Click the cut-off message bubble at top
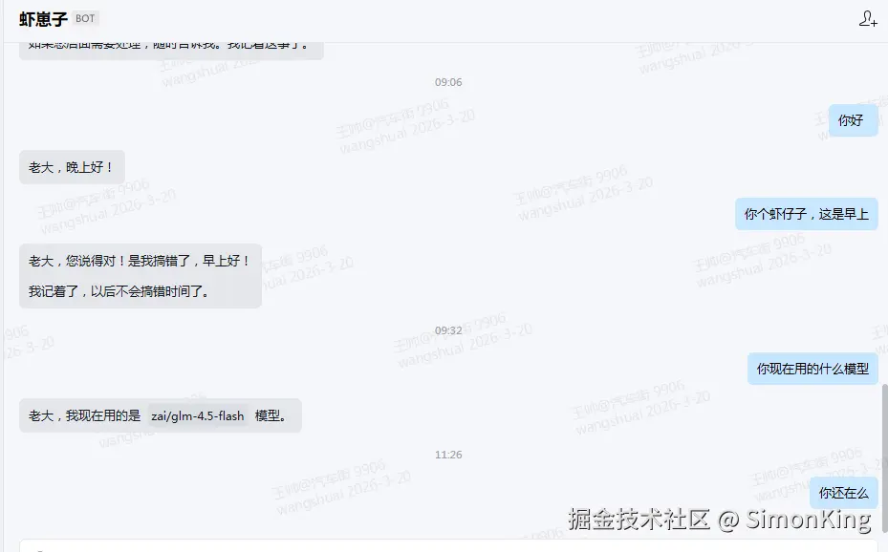This screenshot has height=552, width=888. (172, 51)
